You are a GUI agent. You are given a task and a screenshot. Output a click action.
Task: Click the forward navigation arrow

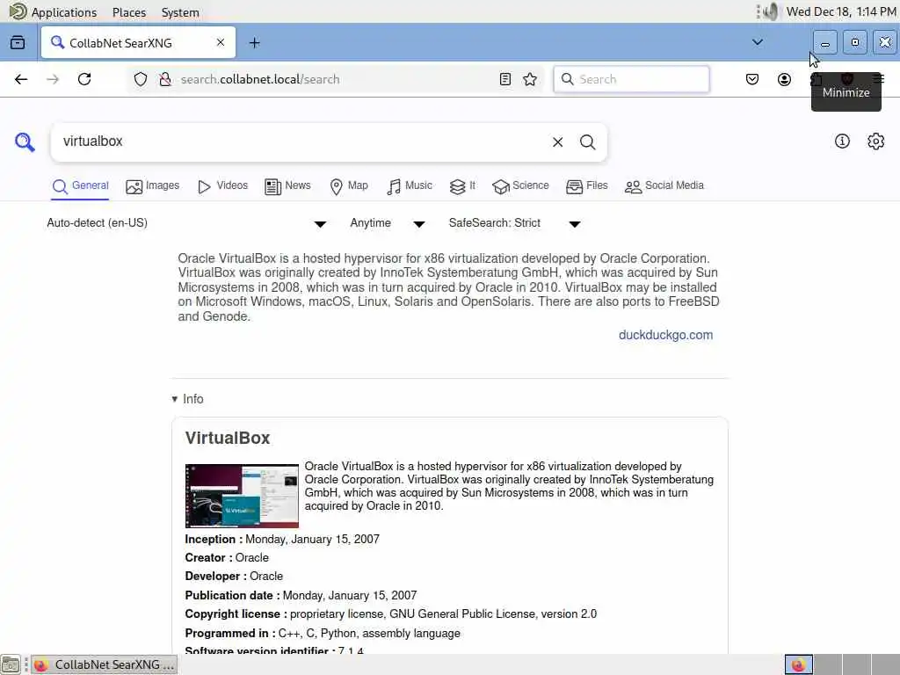point(53,79)
